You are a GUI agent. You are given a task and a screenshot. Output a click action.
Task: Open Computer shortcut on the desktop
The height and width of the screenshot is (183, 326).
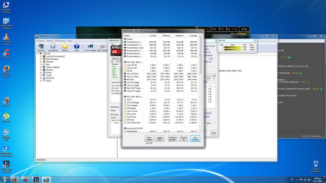(6, 7)
